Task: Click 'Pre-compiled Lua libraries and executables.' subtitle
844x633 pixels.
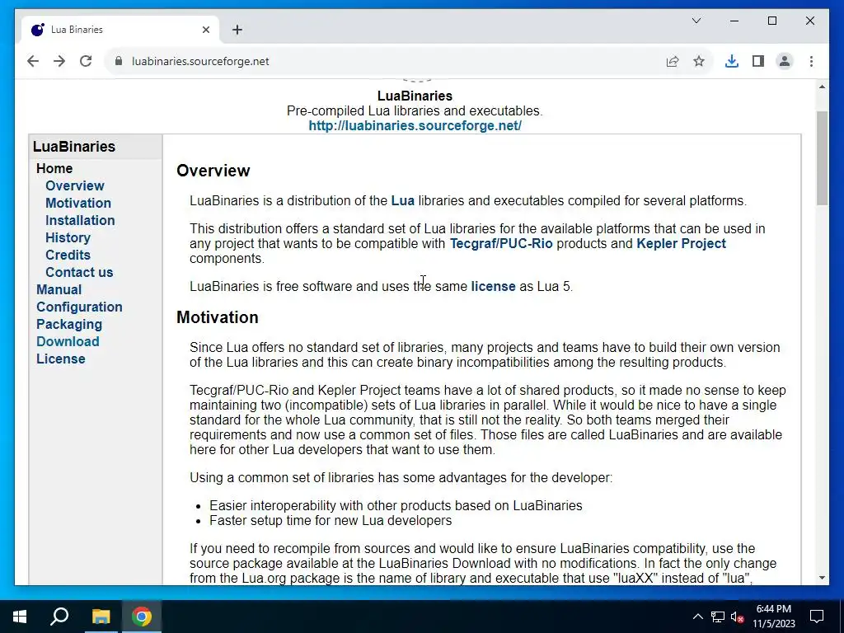Action: coord(415,111)
